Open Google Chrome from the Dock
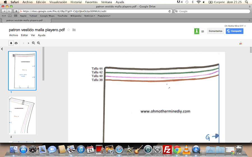The width and height of the screenshot is (252, 157). tap(177, 150)
